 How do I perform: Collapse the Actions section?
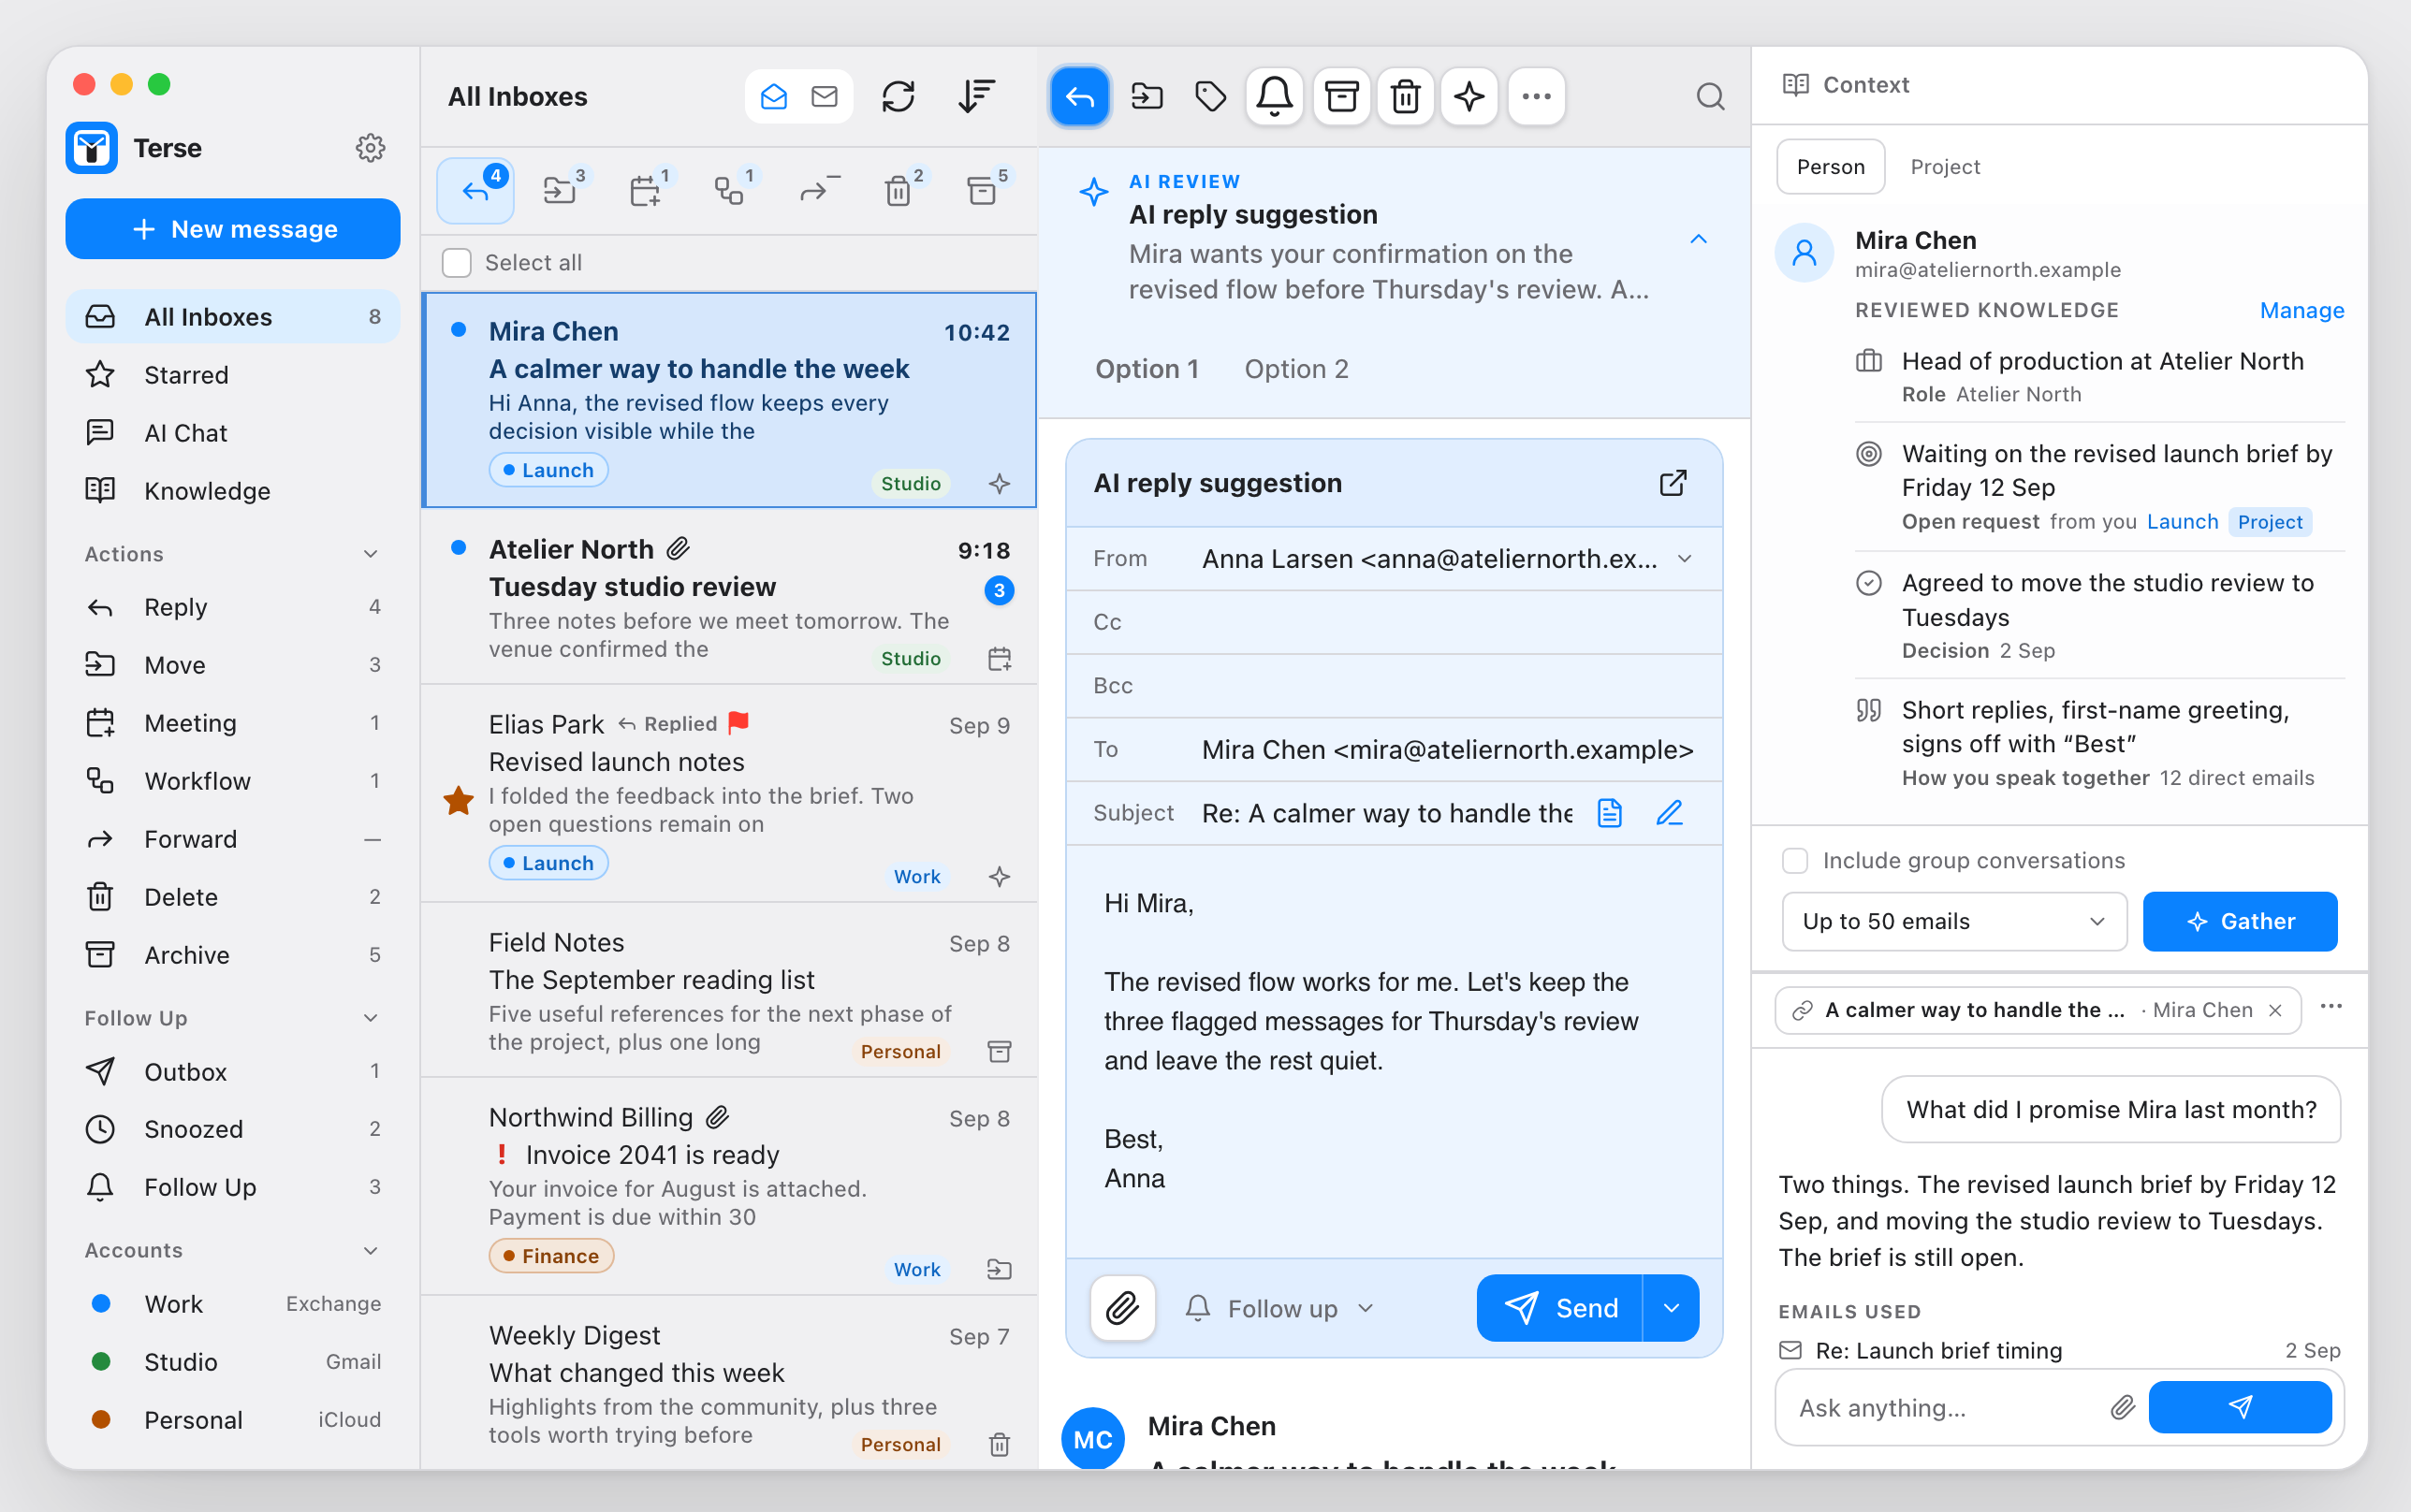(x=370, y=554)
